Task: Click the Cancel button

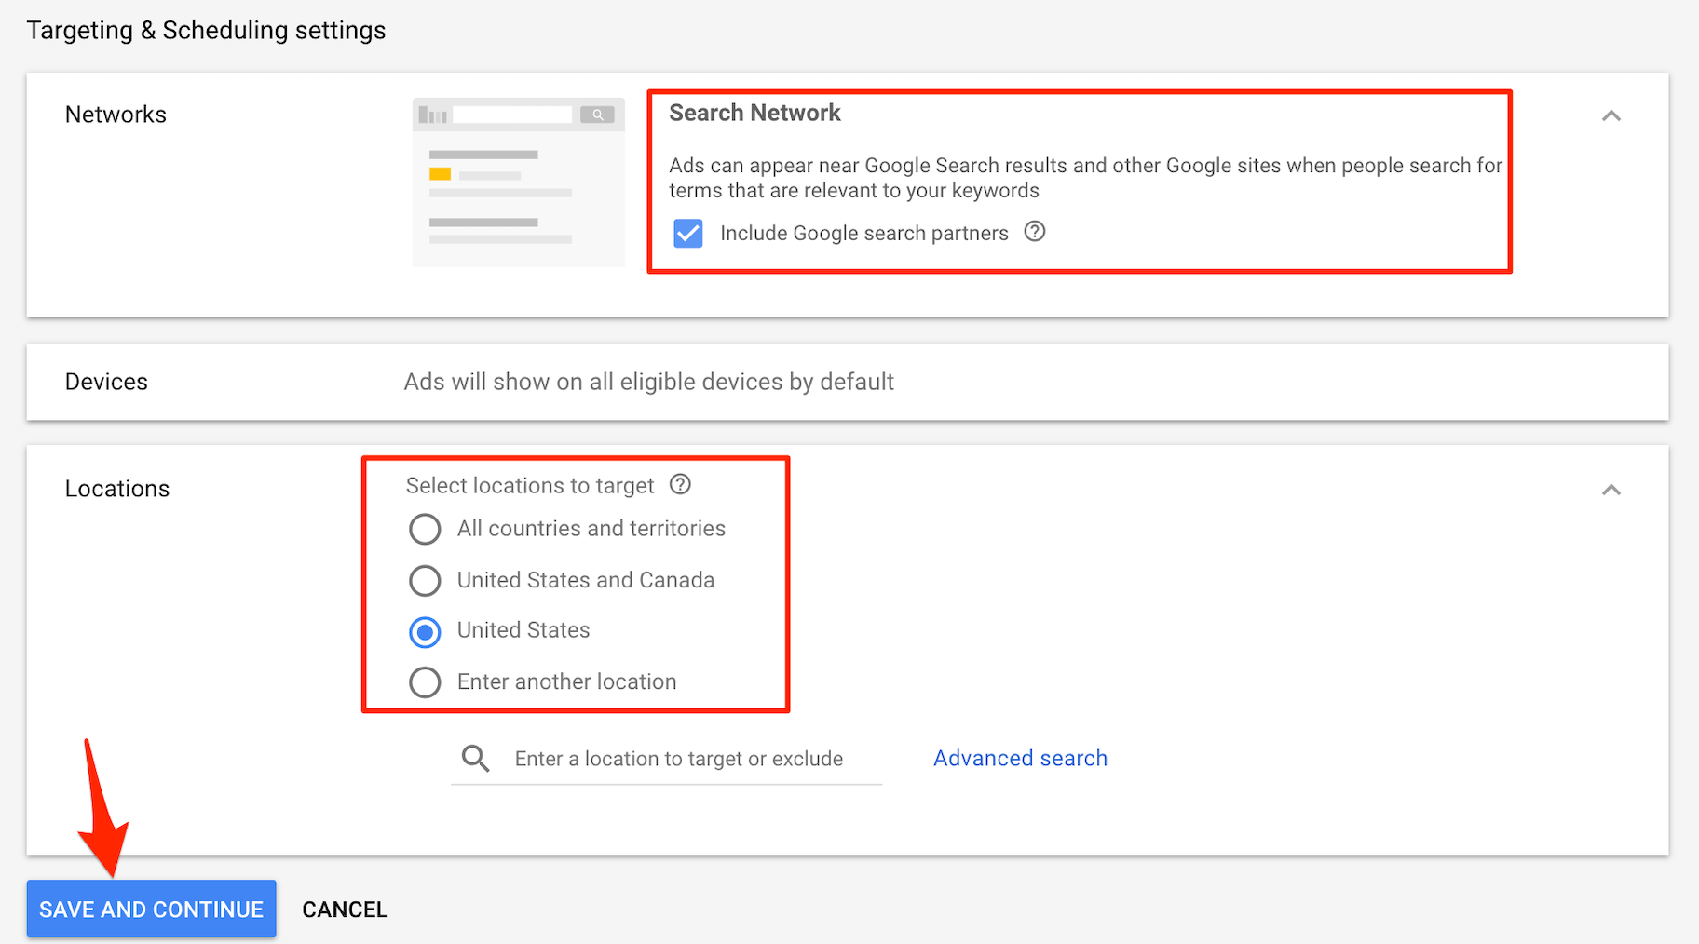Action: coord(345,910)
